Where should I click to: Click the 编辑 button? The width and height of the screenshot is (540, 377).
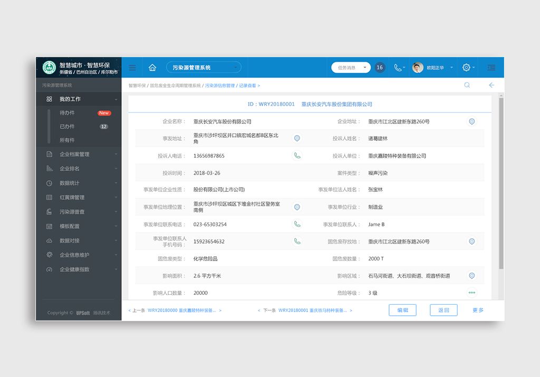tap(402, 310)
